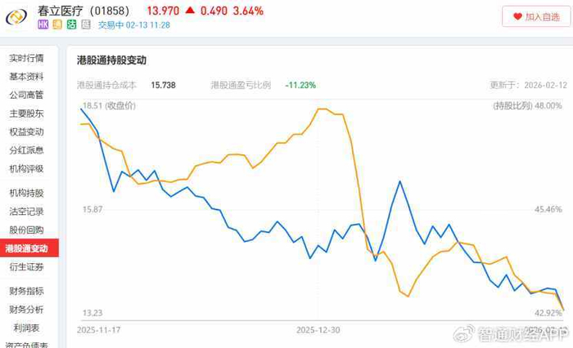The height and width of the screenshot is (348, 573).
Task: Click the highlighted 港股通变动 tab
Action: click(28, 248)
